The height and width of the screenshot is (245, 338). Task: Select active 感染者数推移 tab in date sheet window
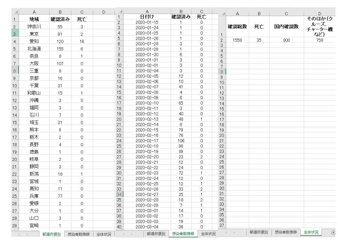tap(183, 234)
